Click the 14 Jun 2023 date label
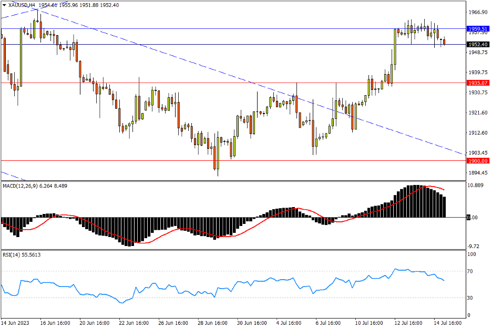This screenshot has width=492, height=328. point(16,324)
